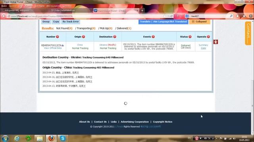Launch Internet Explorer from taskbar
Image resolution: width=254 pixels, height=142 pixels.
17,138
